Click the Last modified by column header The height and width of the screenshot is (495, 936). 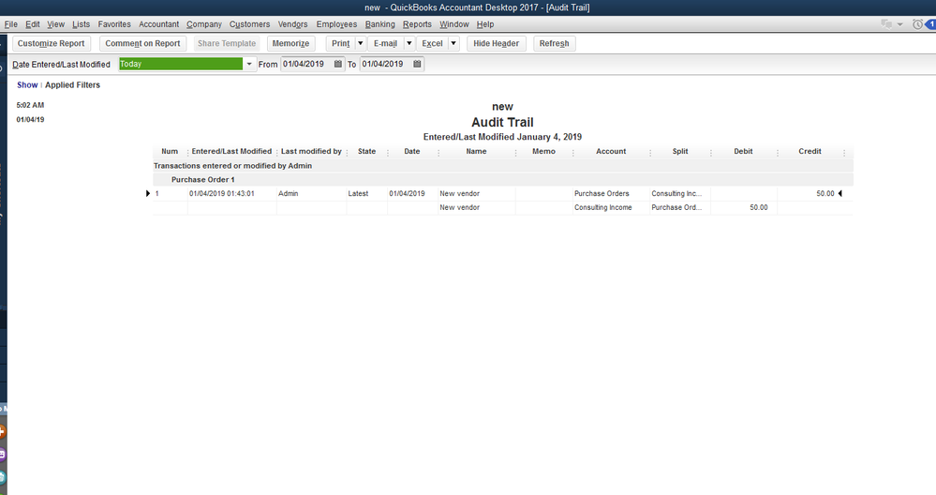point(311,152)
